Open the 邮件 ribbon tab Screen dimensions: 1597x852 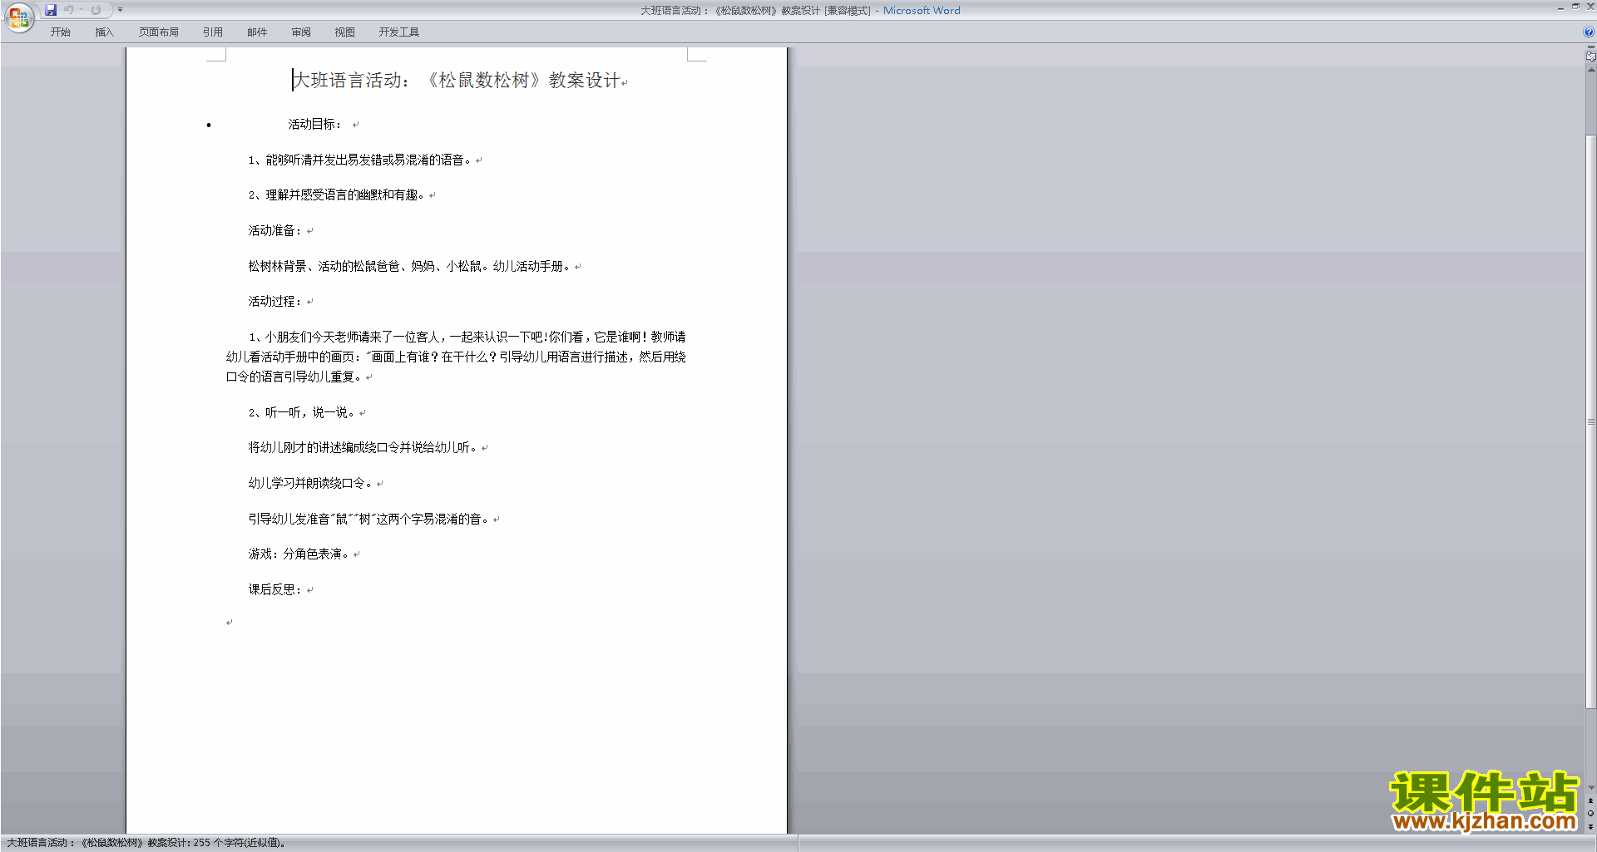coord(257,32)
